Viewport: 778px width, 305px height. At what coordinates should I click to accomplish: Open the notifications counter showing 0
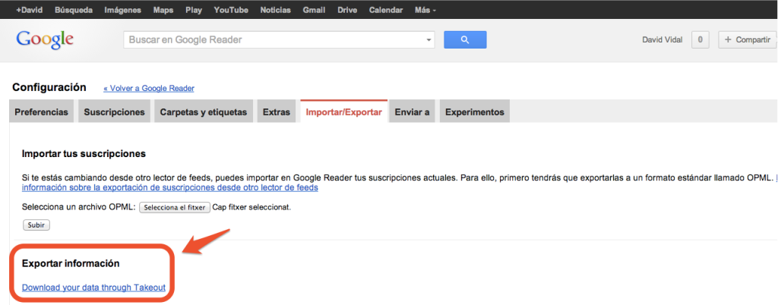point(700,39)
